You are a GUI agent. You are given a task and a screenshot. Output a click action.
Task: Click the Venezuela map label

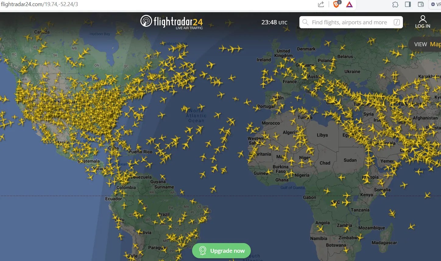coord(141,177)
